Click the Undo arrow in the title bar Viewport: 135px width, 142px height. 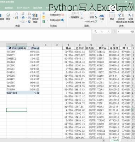click(126, 2)
